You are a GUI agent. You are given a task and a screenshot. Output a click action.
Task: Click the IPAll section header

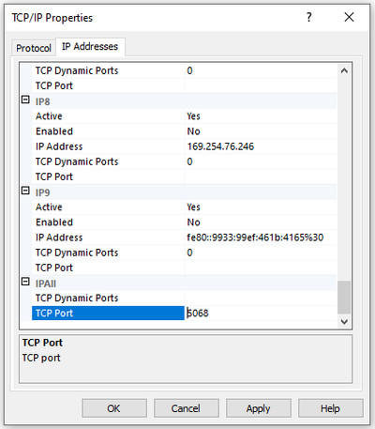[x=184, y=283]
